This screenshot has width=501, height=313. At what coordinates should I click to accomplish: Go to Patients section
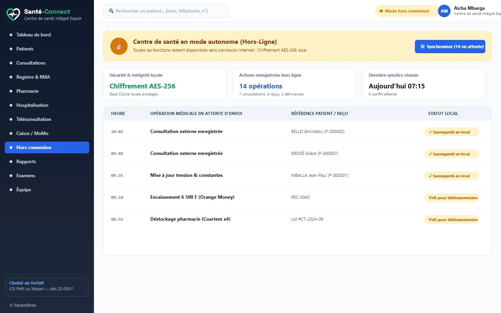coord(47,49)
